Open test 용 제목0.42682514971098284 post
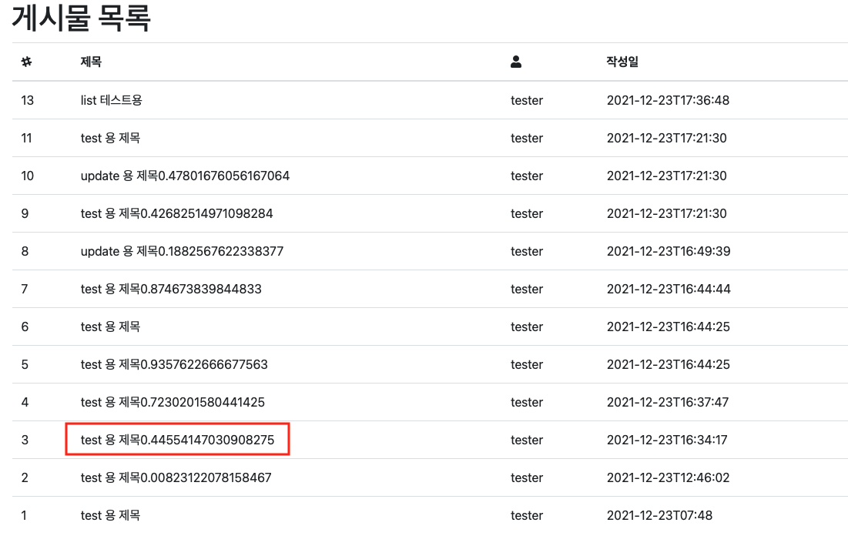This screenshot has height=546, width=848. (177, 213)
